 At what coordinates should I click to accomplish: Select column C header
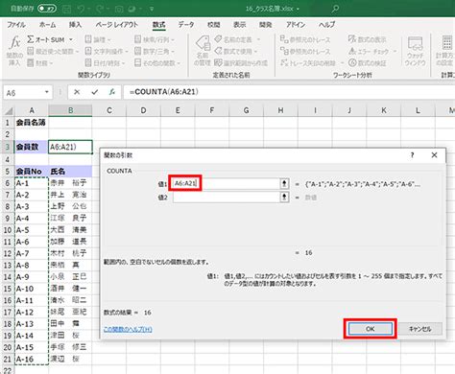coord(109,110)
